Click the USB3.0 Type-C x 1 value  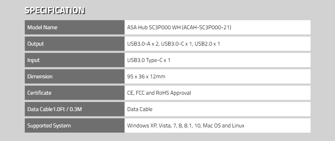pyautogui.click(x=149, y=60)
